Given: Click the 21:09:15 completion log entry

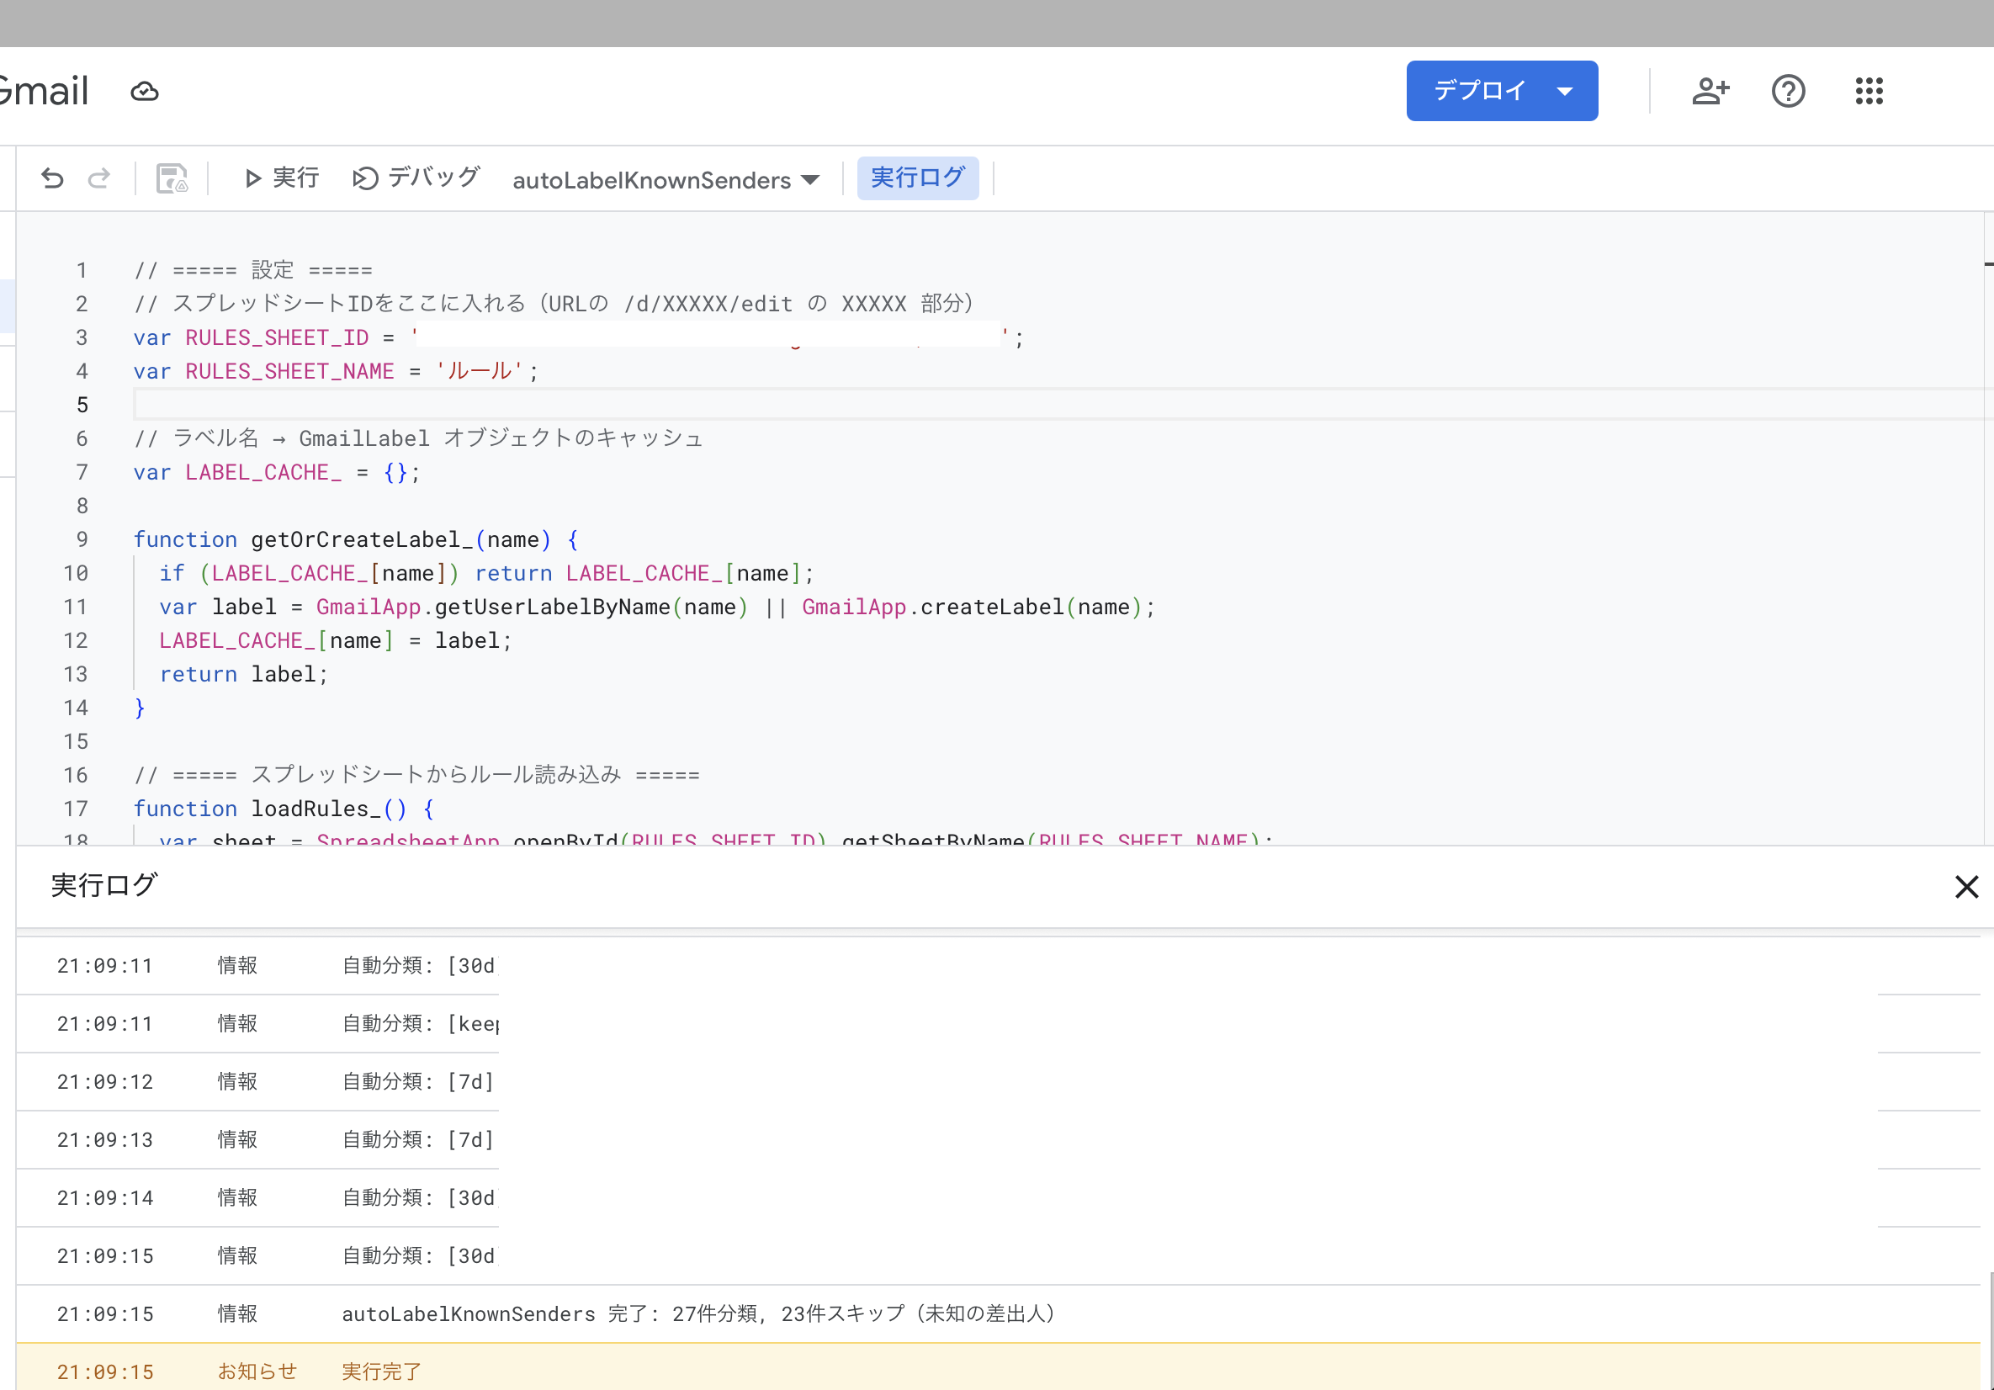Looking at the screenshot, I should (x=695, y=1313).
